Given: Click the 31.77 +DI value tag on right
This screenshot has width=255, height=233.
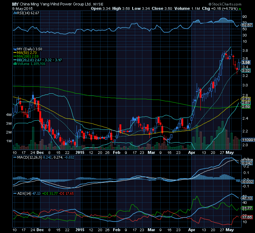Looking at the screenshot, I should [x=247, y=208].
